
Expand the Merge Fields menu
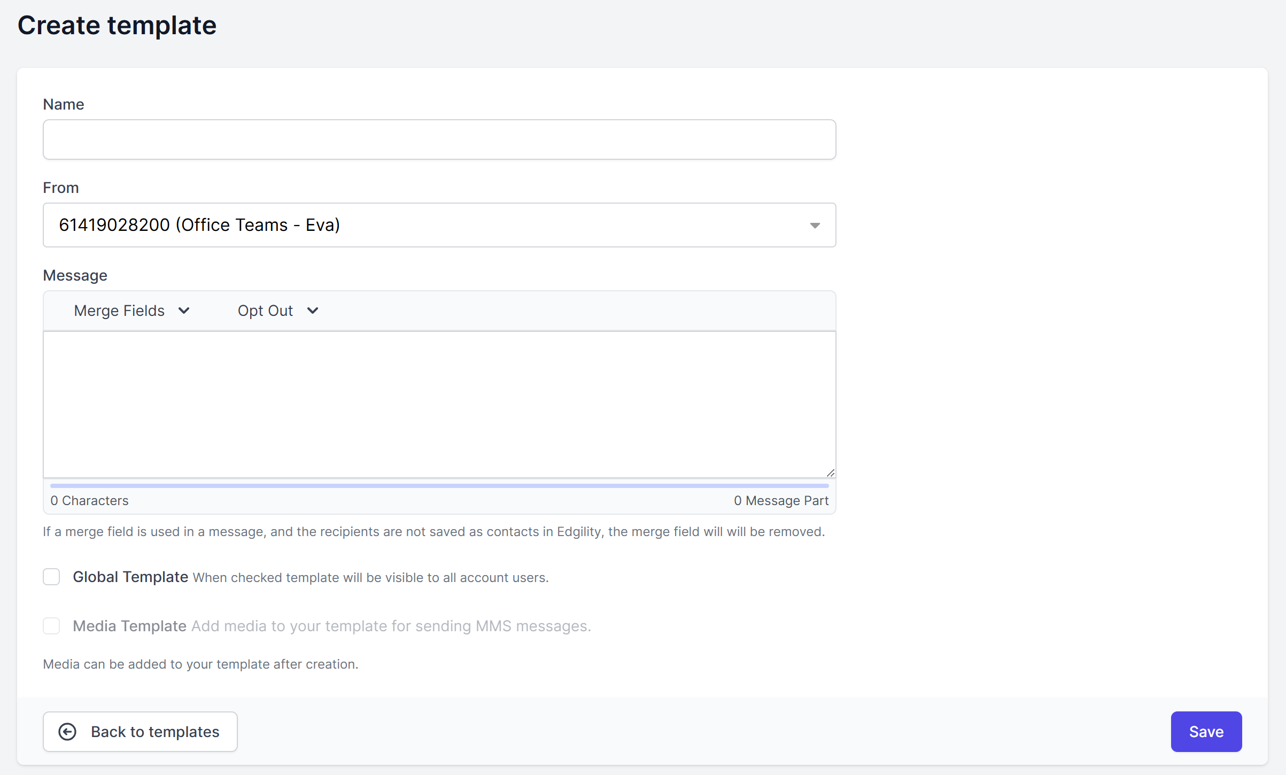coord(120,311)
